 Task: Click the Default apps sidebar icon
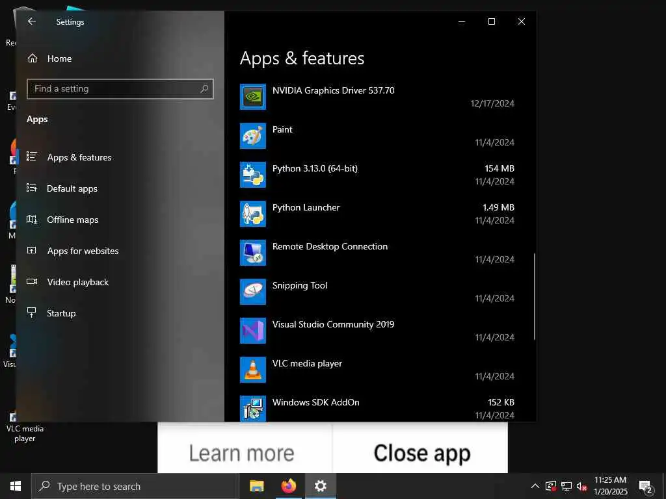click(x=32, y=188)
